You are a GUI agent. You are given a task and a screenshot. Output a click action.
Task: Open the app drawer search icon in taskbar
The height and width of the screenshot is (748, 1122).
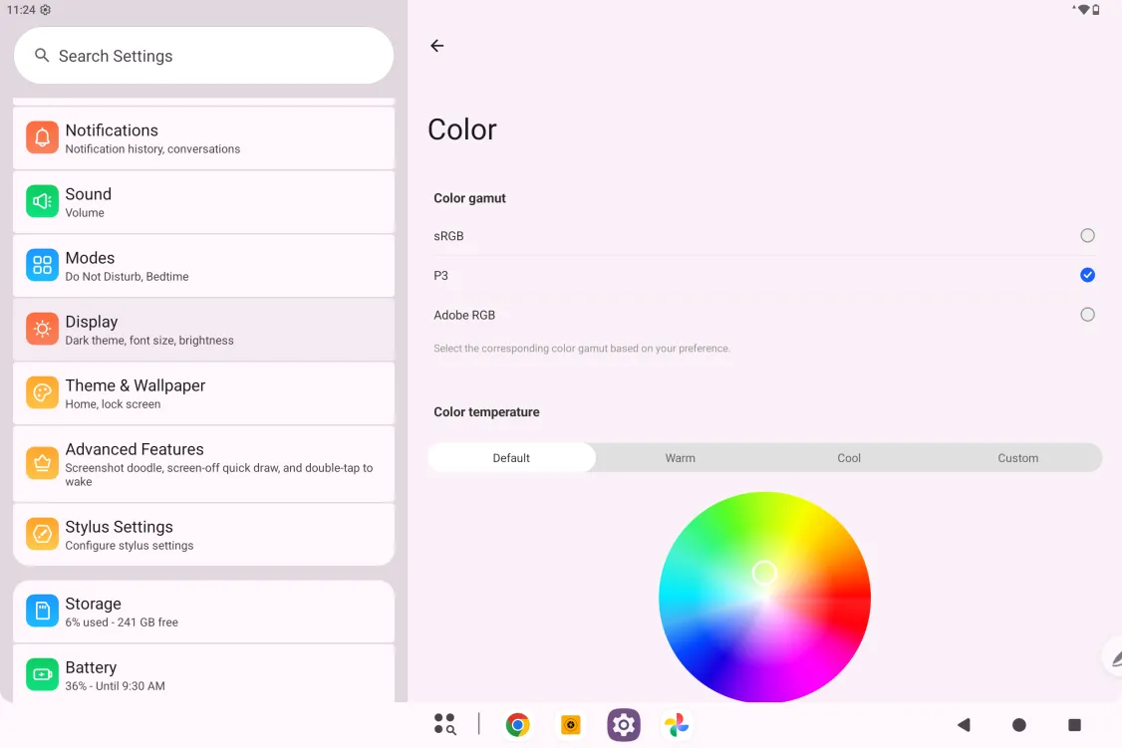[x=445, y=724]
